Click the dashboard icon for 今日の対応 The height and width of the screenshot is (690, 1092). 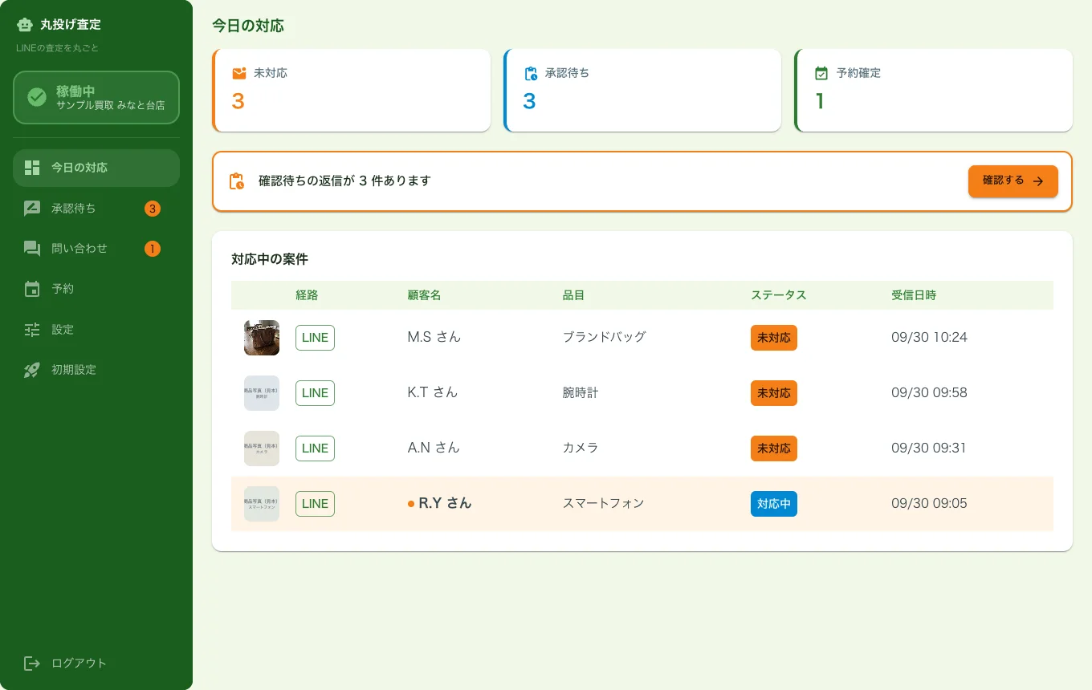tap(32, 168)
